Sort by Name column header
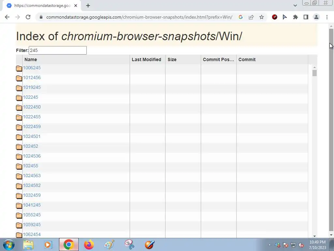334x251 pixels. coord(31,59)
